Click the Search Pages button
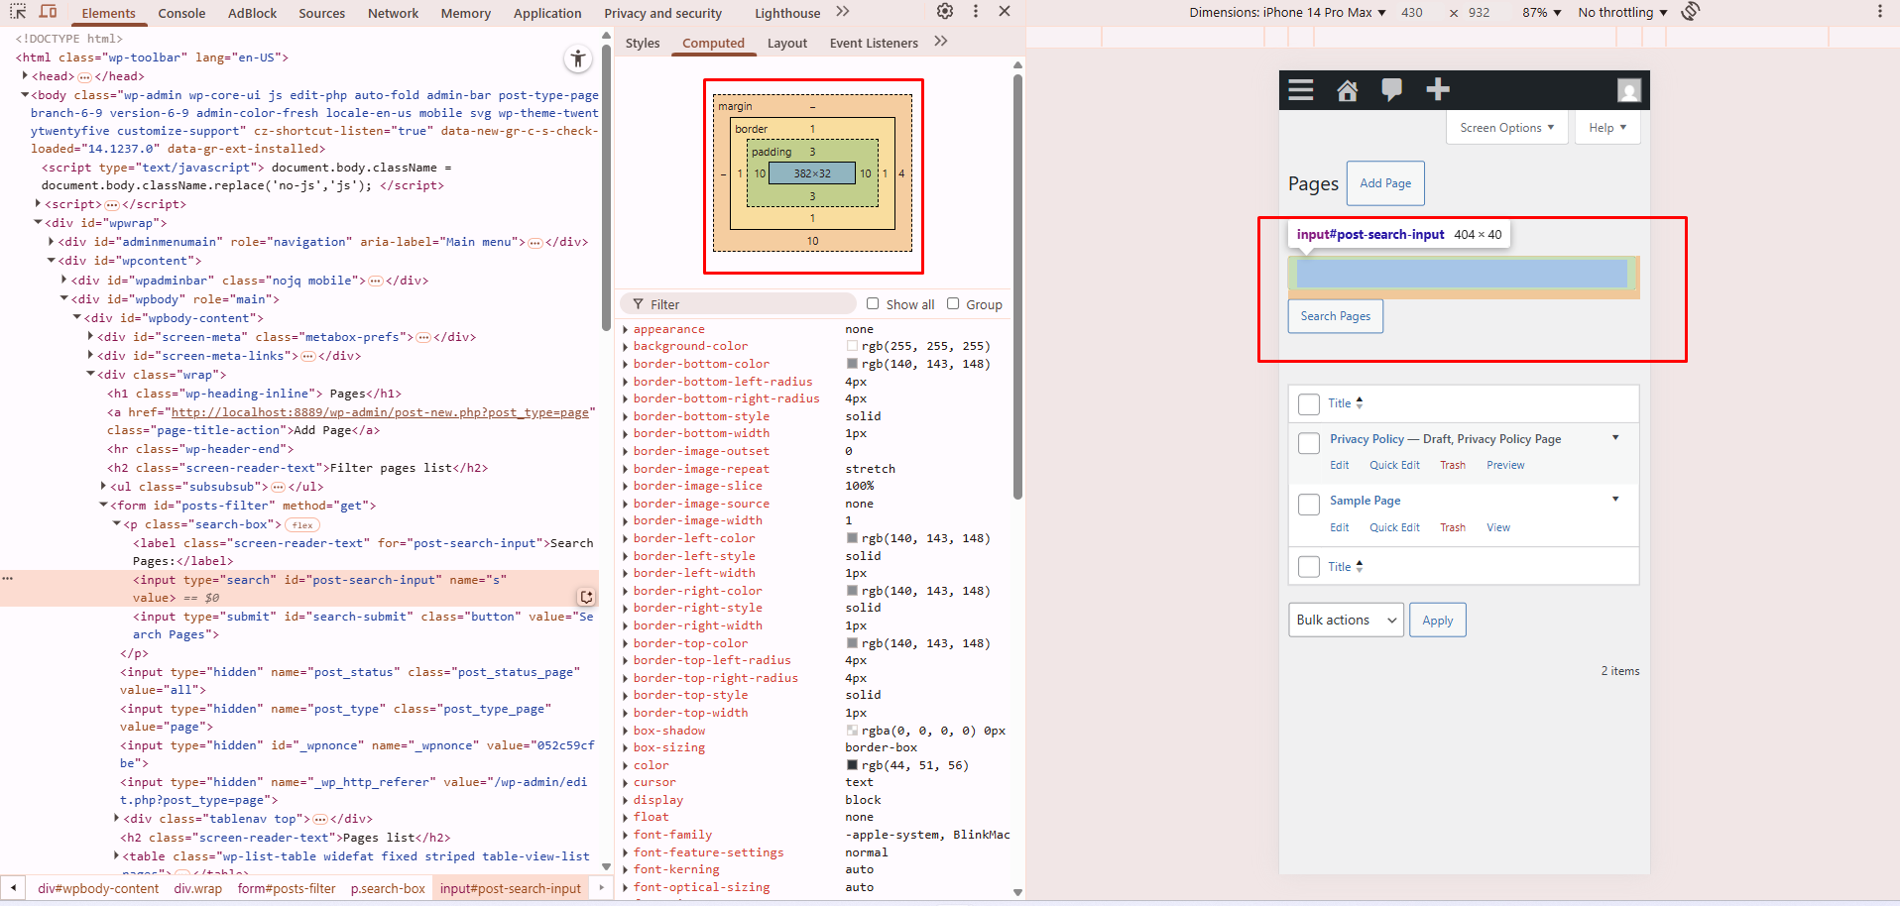 click(1335, 316)
